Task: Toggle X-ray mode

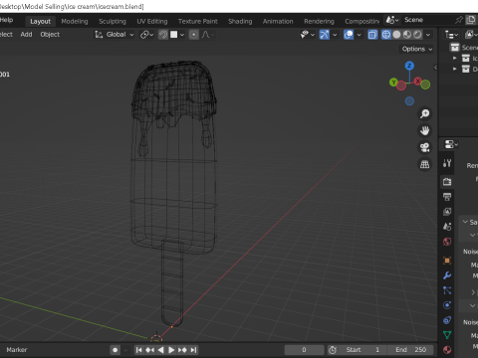Action: [x=372, y=35]
